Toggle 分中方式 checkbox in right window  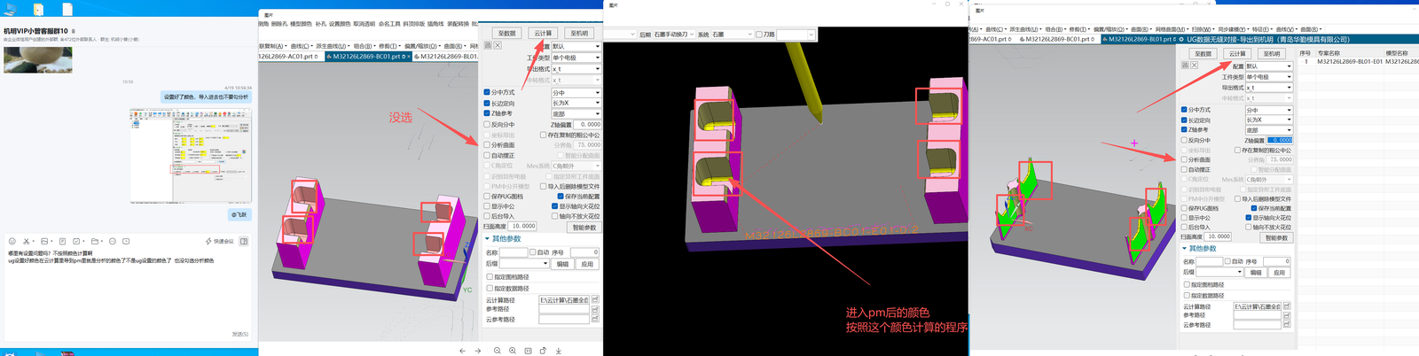pos(1185,110)
